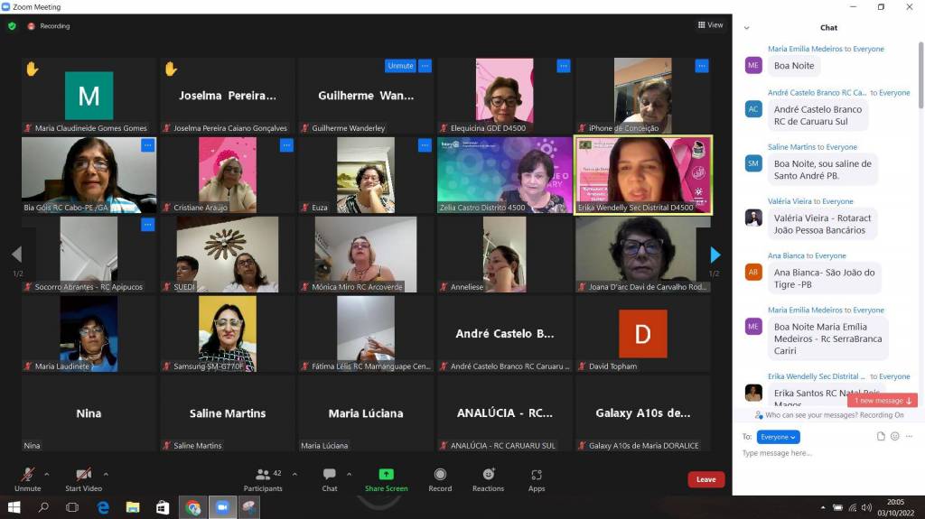
Task: Toggle the Chat panel from toolbar
Action: [330, 475]
